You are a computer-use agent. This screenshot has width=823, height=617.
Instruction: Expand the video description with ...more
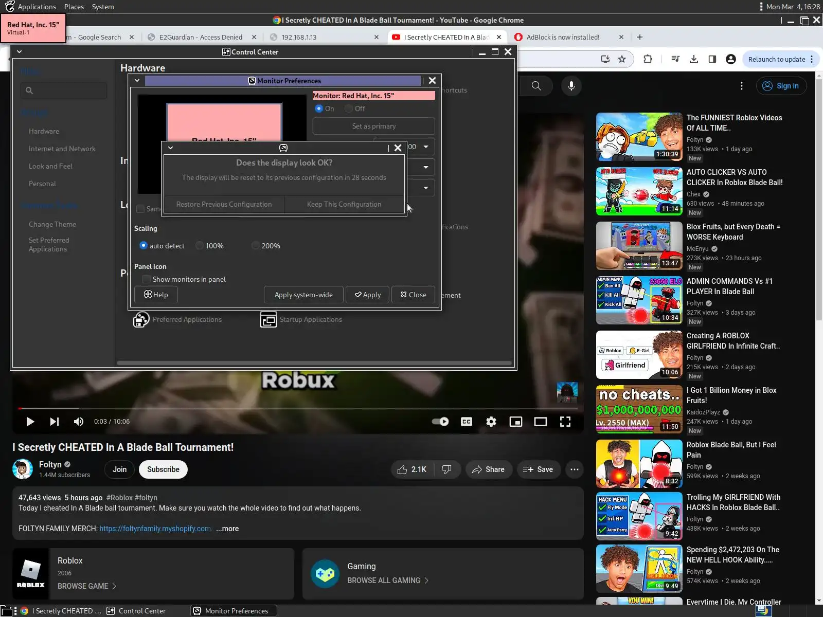coord(227,529)
